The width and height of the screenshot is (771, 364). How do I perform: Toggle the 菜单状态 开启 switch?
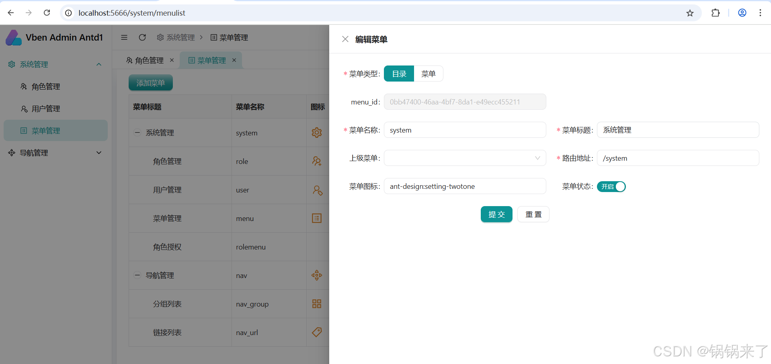click(611, 186)
